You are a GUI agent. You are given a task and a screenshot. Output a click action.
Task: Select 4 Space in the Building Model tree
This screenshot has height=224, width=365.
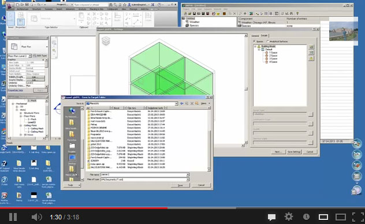pyautogui.click(x=273, y=62)
